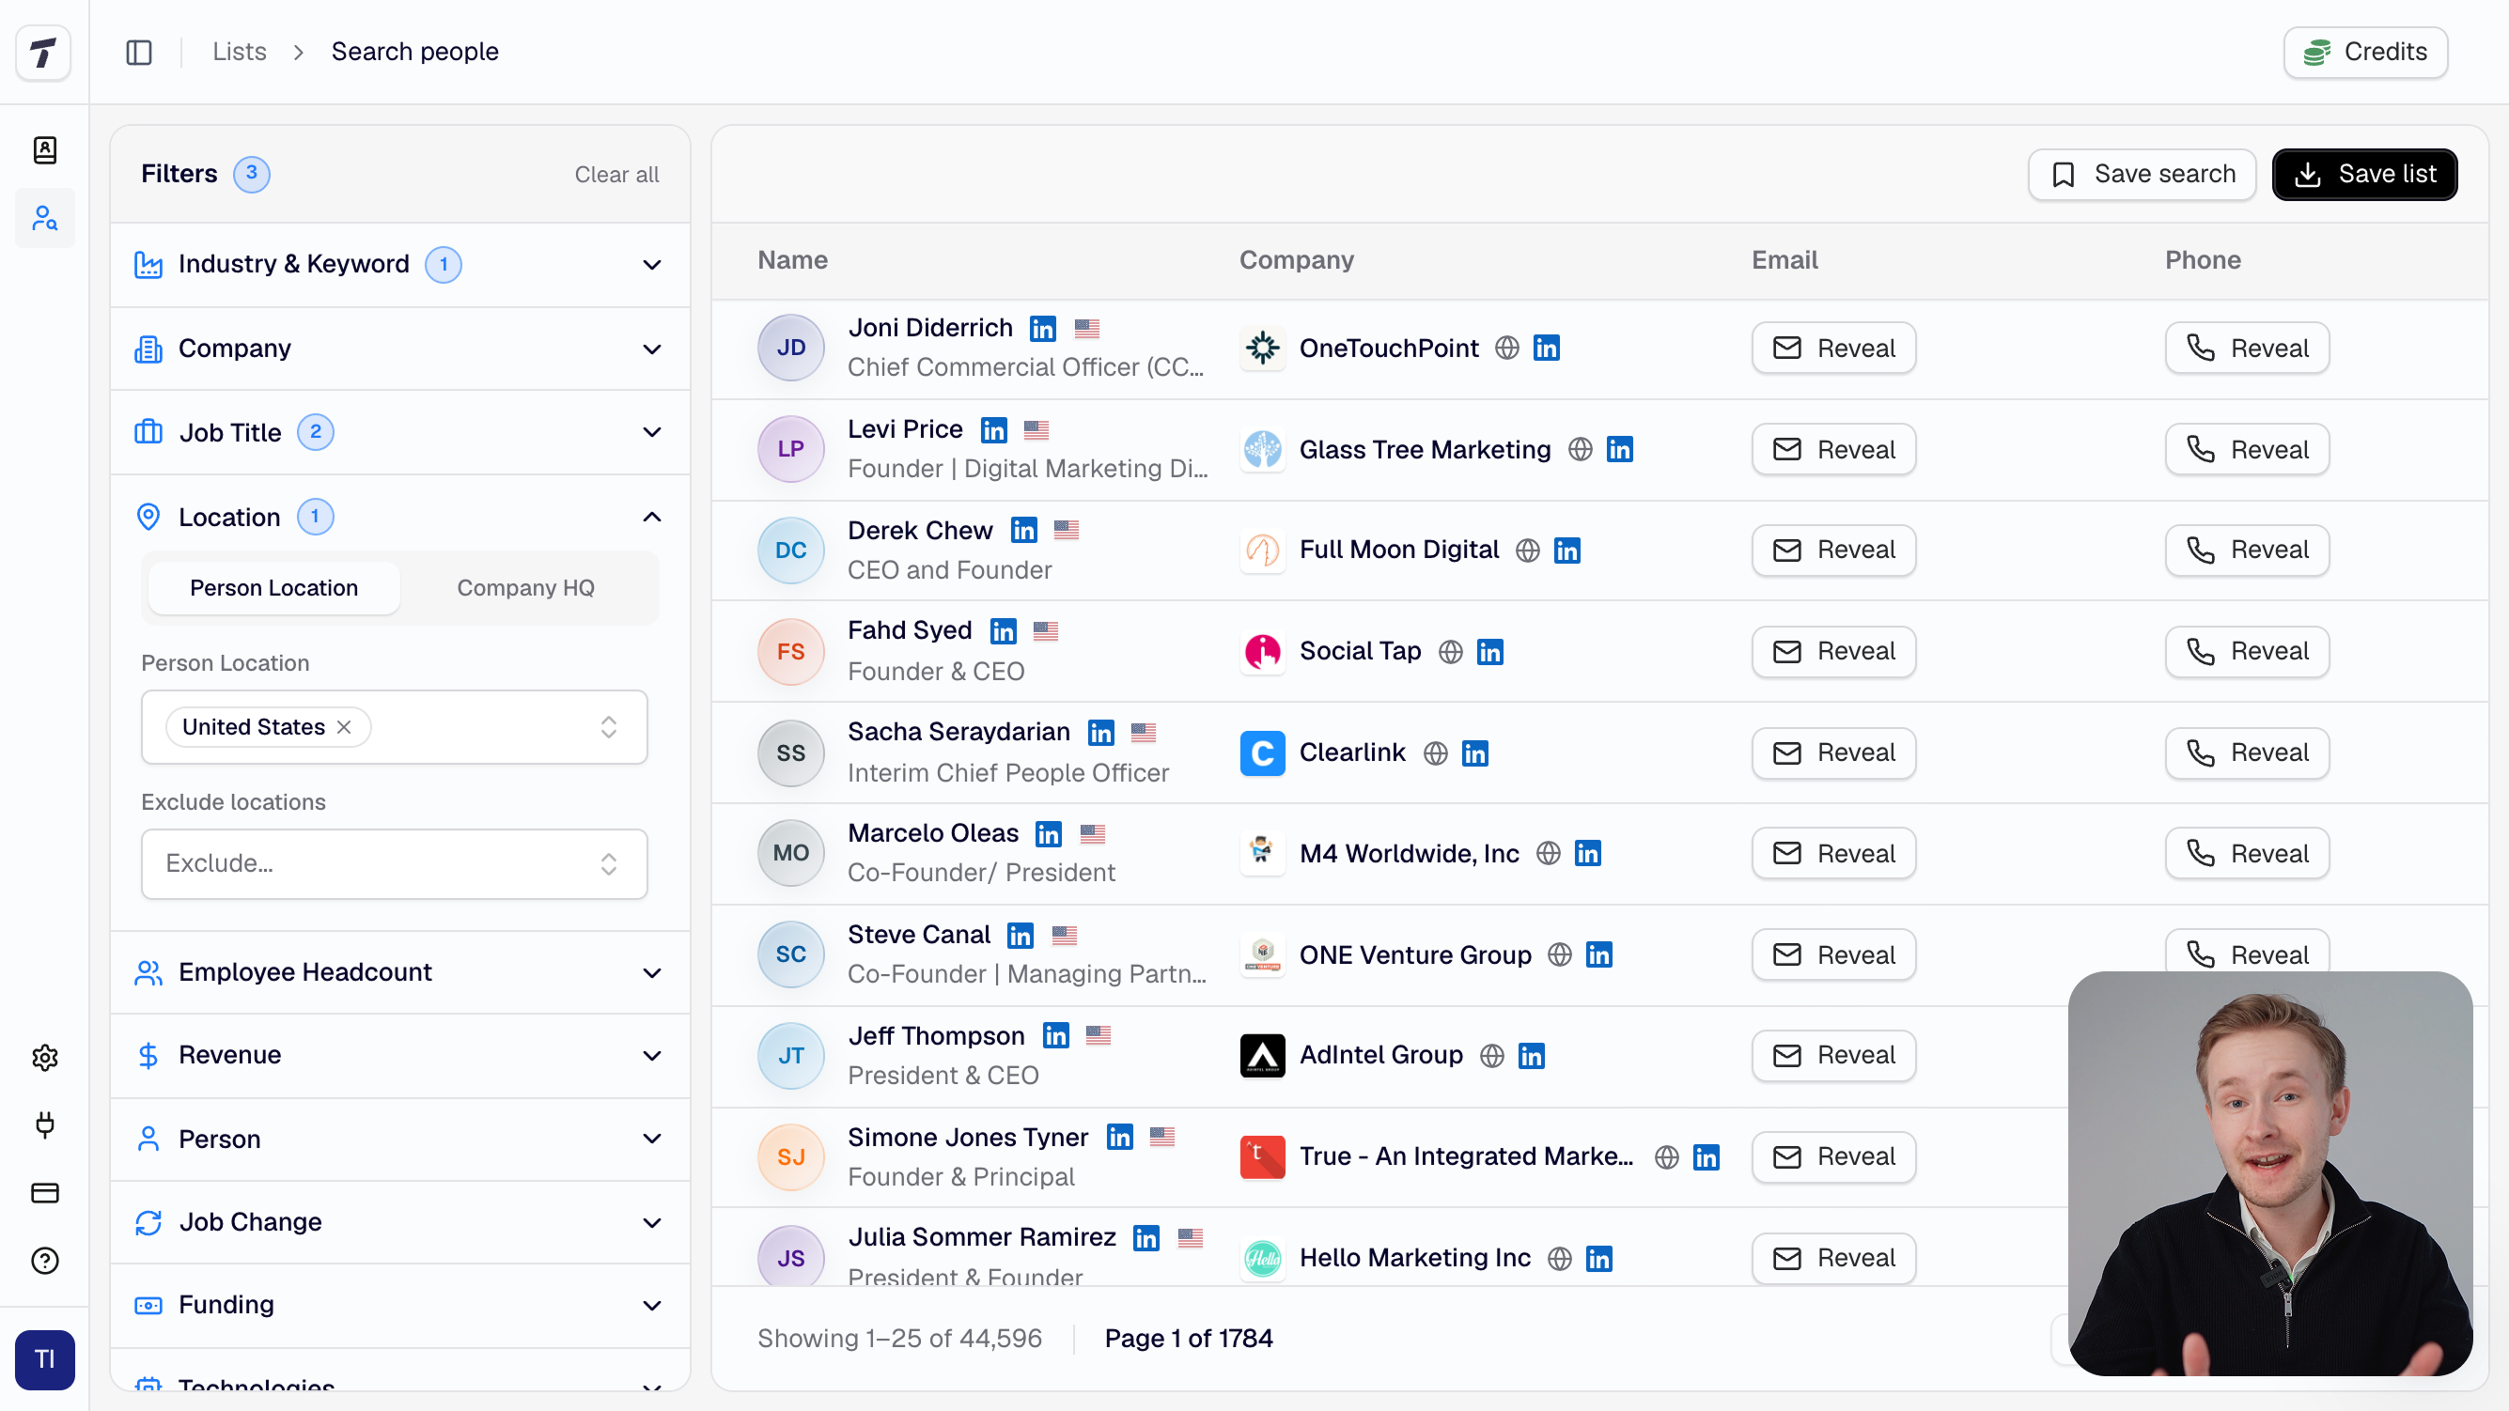The height and width of the screenshot is (1411, 2509).
Task: Open billing card icon in sidebar
Action: tap(45, 1193)
